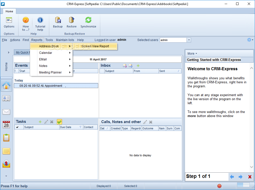
Task: Toggle the completed tasks checkmark button
Action: coord(59,122)
